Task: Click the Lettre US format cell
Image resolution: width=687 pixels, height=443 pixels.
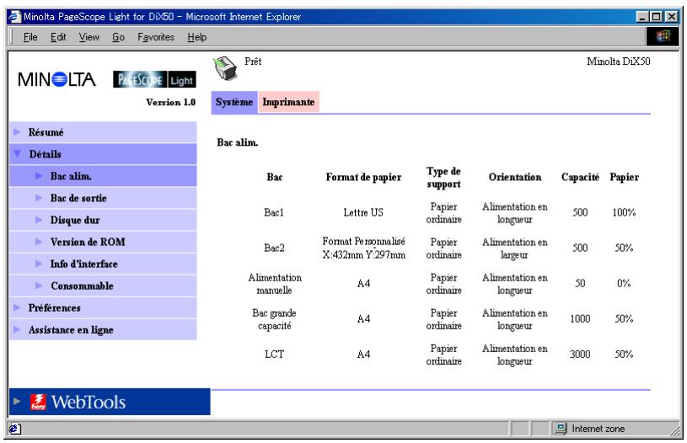Action: (x=363, y=212)
